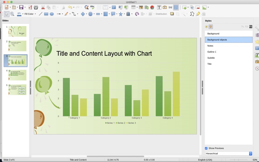This screenshot has width=259, height=162.
Task: Insert a text box (T icon)
Action: 159,7
